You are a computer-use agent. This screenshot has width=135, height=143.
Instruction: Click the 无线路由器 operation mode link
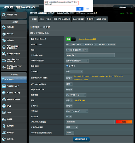coord(43,13)
